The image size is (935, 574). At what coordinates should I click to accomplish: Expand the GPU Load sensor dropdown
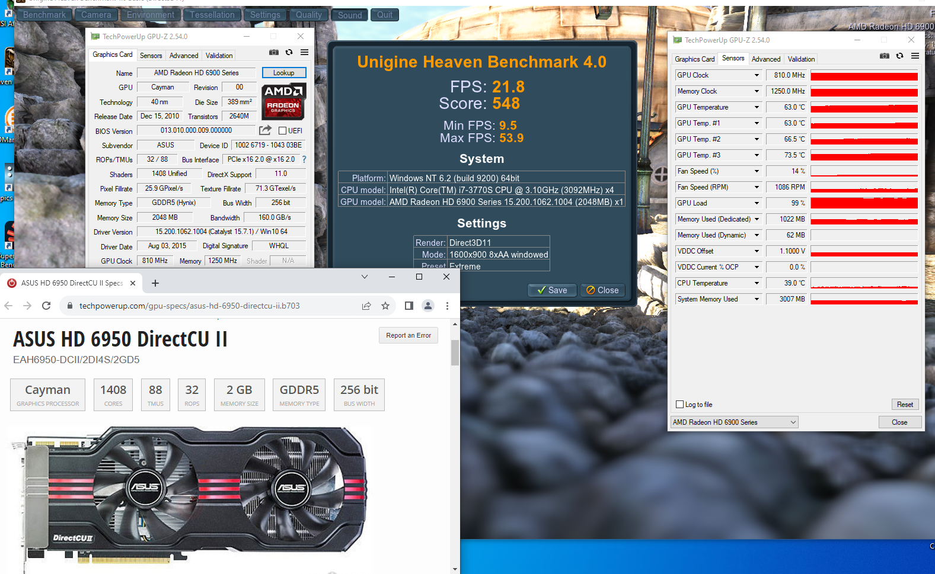click(x=757, y=203)
